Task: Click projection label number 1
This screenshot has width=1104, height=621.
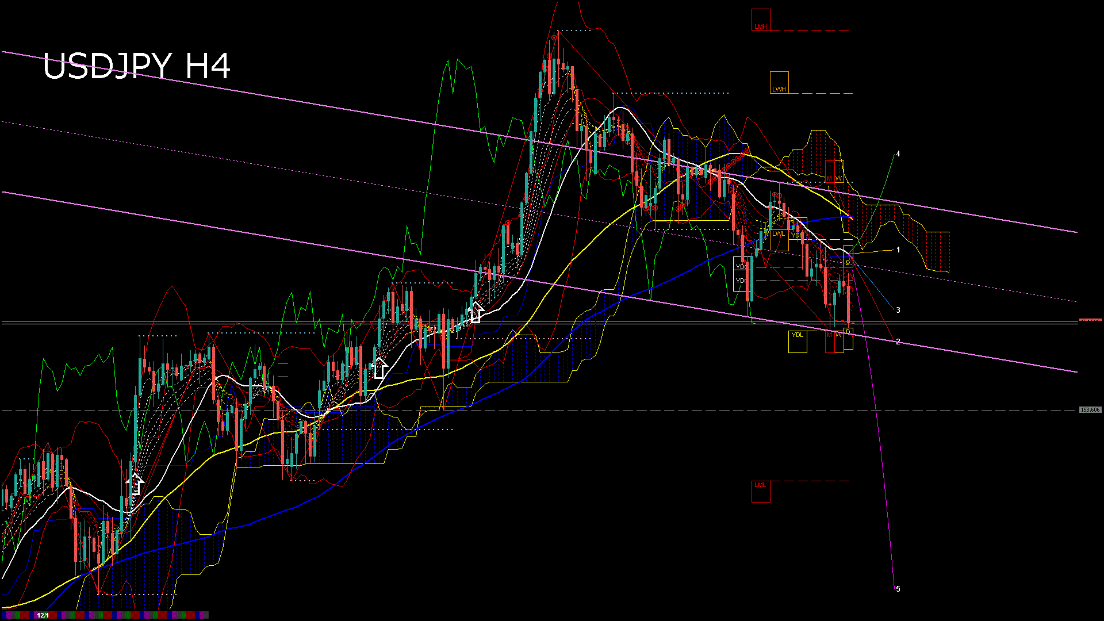Action: (898, 250)
